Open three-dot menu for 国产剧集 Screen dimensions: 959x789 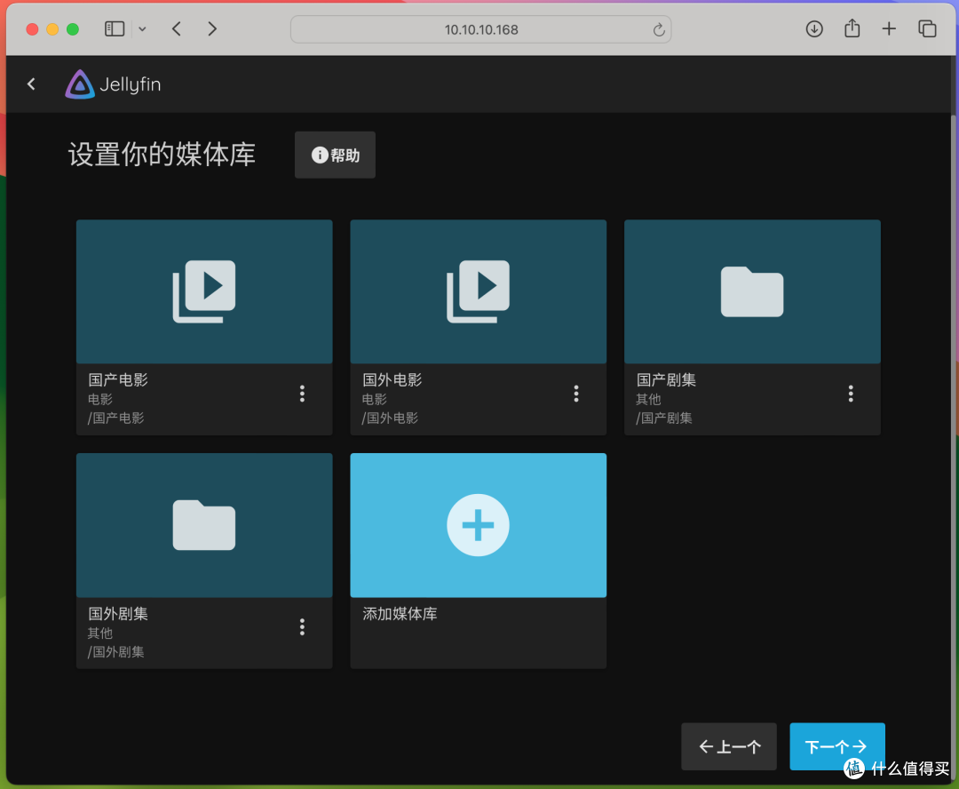(x=851, y=394)
